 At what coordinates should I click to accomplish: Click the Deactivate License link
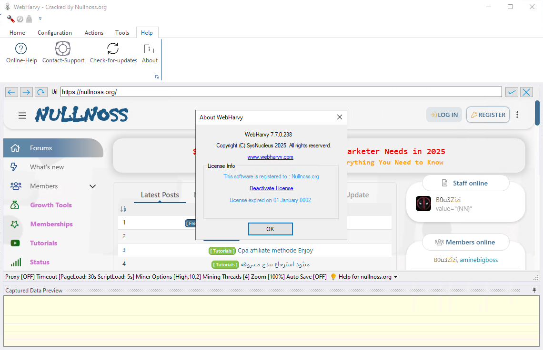coord(271,188)
